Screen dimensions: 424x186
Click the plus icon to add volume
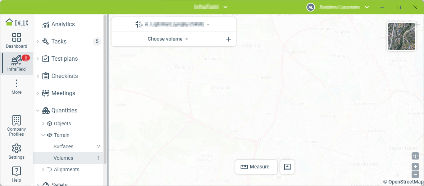228,39
